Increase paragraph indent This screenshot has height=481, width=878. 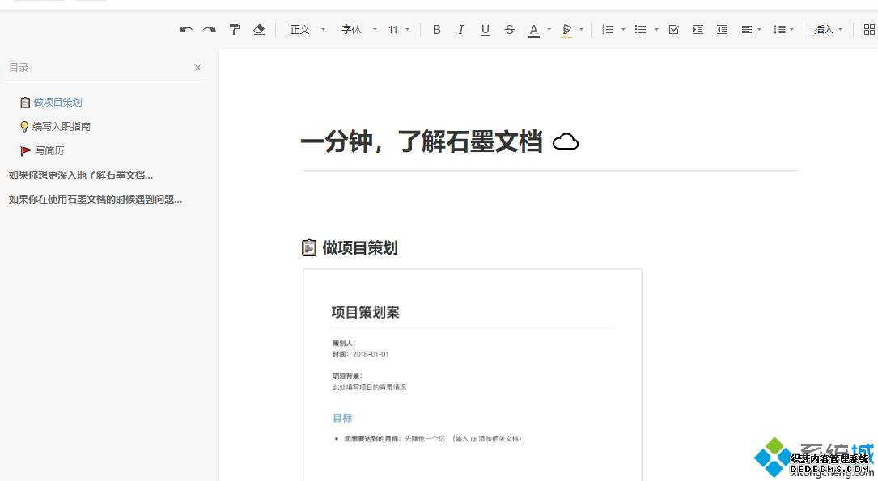click(698, 30)
